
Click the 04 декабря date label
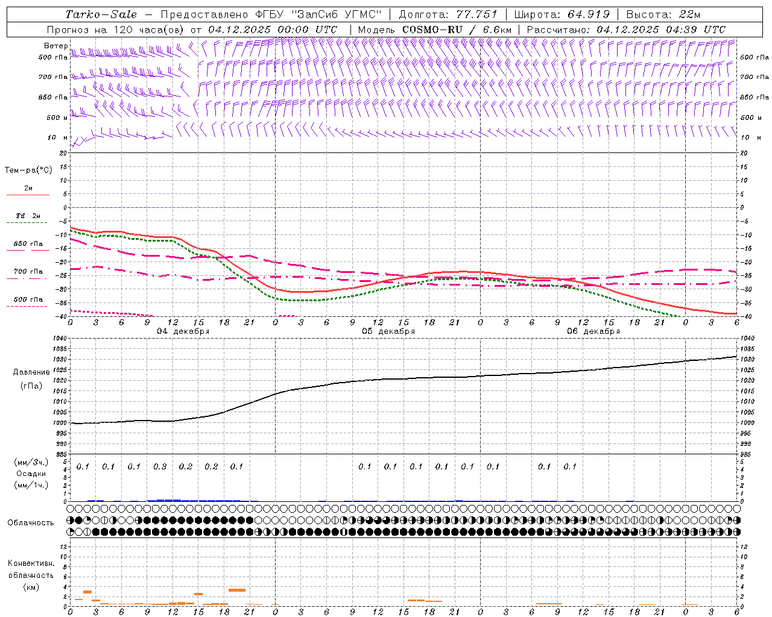183,331
